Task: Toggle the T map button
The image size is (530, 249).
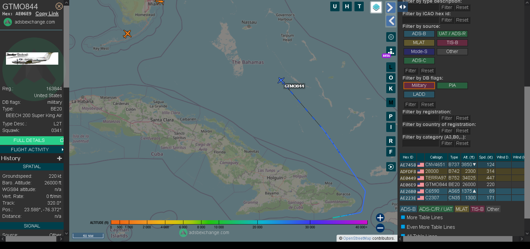Action: tap(359, 6)
